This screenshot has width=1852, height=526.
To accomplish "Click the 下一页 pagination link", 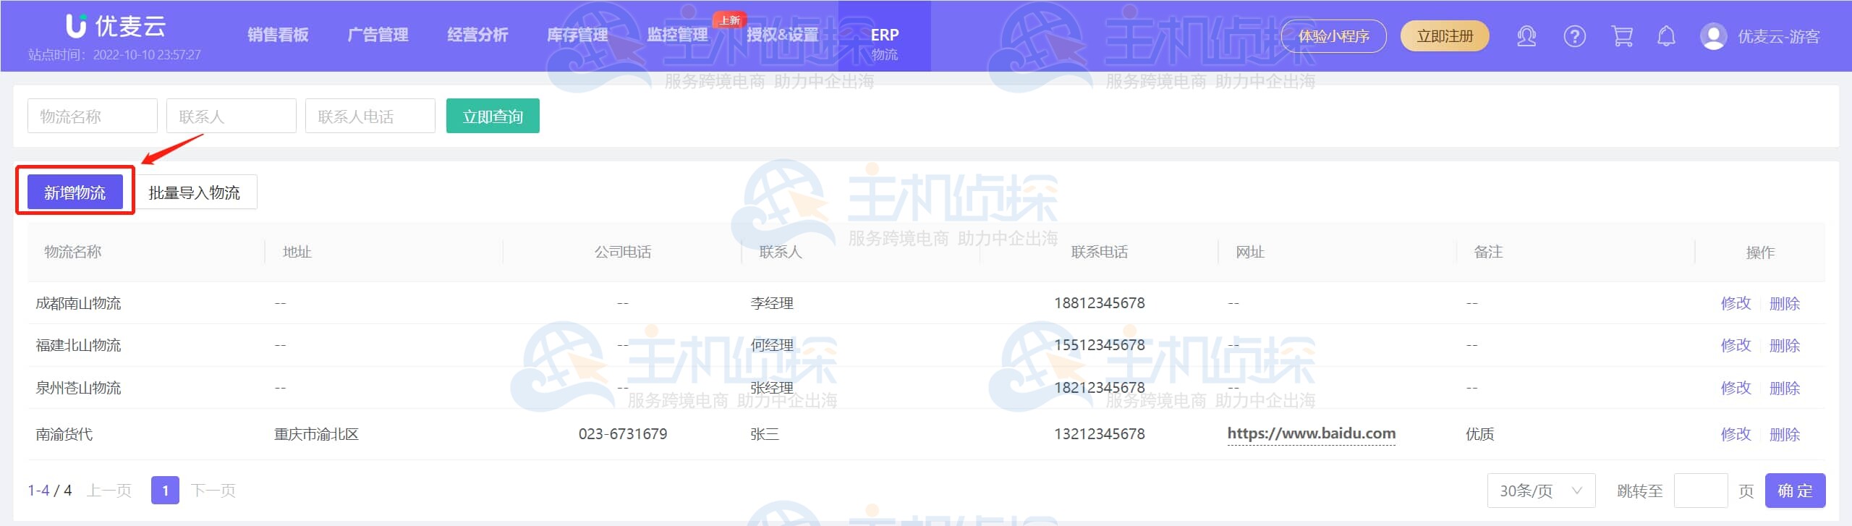I will 213,491.
